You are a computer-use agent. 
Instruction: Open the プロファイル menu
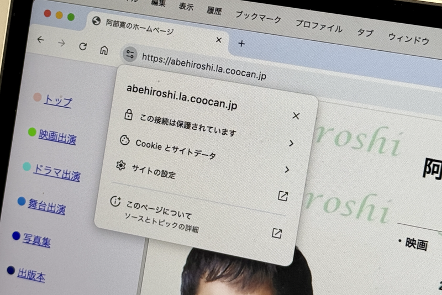click(x=319, y=26)
